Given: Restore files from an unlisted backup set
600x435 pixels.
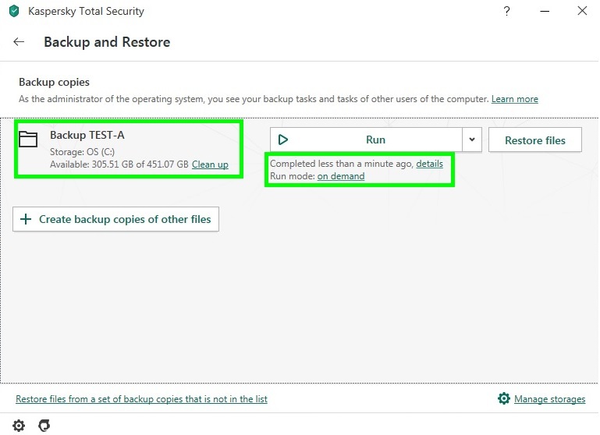Looking at the screenshot, I should pyautogui.click(x=141, y=399).
